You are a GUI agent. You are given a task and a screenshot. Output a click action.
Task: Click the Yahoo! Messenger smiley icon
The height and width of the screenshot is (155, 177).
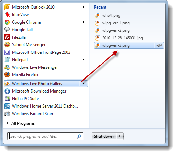tap(7, 45)
